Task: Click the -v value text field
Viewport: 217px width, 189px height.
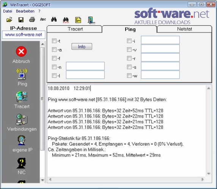Action: tap(160, 49)
